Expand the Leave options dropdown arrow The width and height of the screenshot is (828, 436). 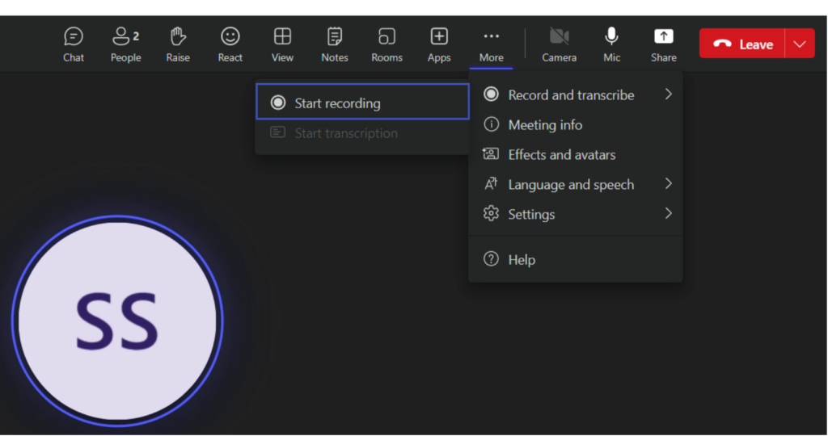[800, 44]
